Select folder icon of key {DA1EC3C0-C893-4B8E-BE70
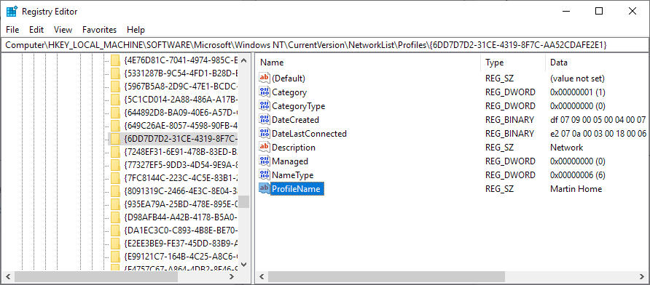This screenshot has height=285, width=650. (x=115, y=230)
